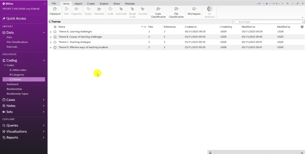Open the Import ribbon tab
The width and height of the screenshot is (305, 154).
78,4
